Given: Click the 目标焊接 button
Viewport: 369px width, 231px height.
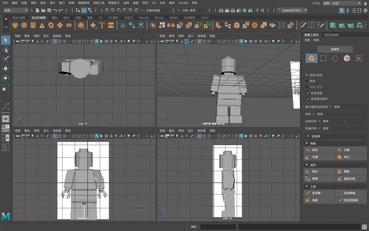Looking at the screenshot, I should tap(351, 193).
